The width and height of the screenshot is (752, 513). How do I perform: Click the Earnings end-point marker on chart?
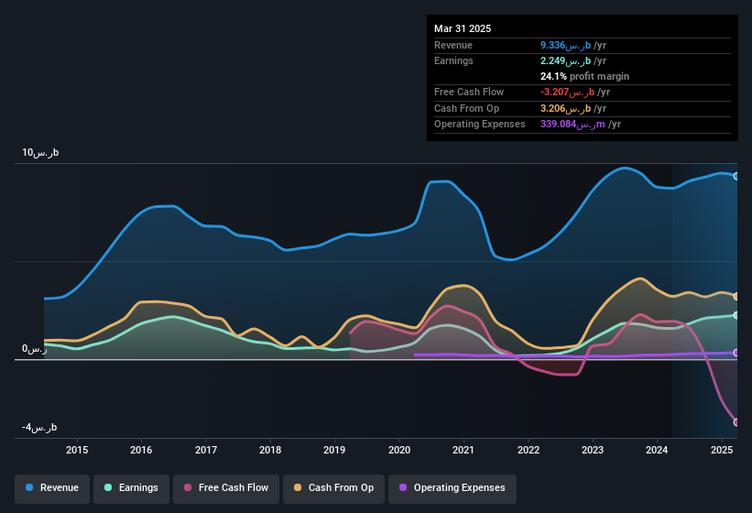[736, 315]
